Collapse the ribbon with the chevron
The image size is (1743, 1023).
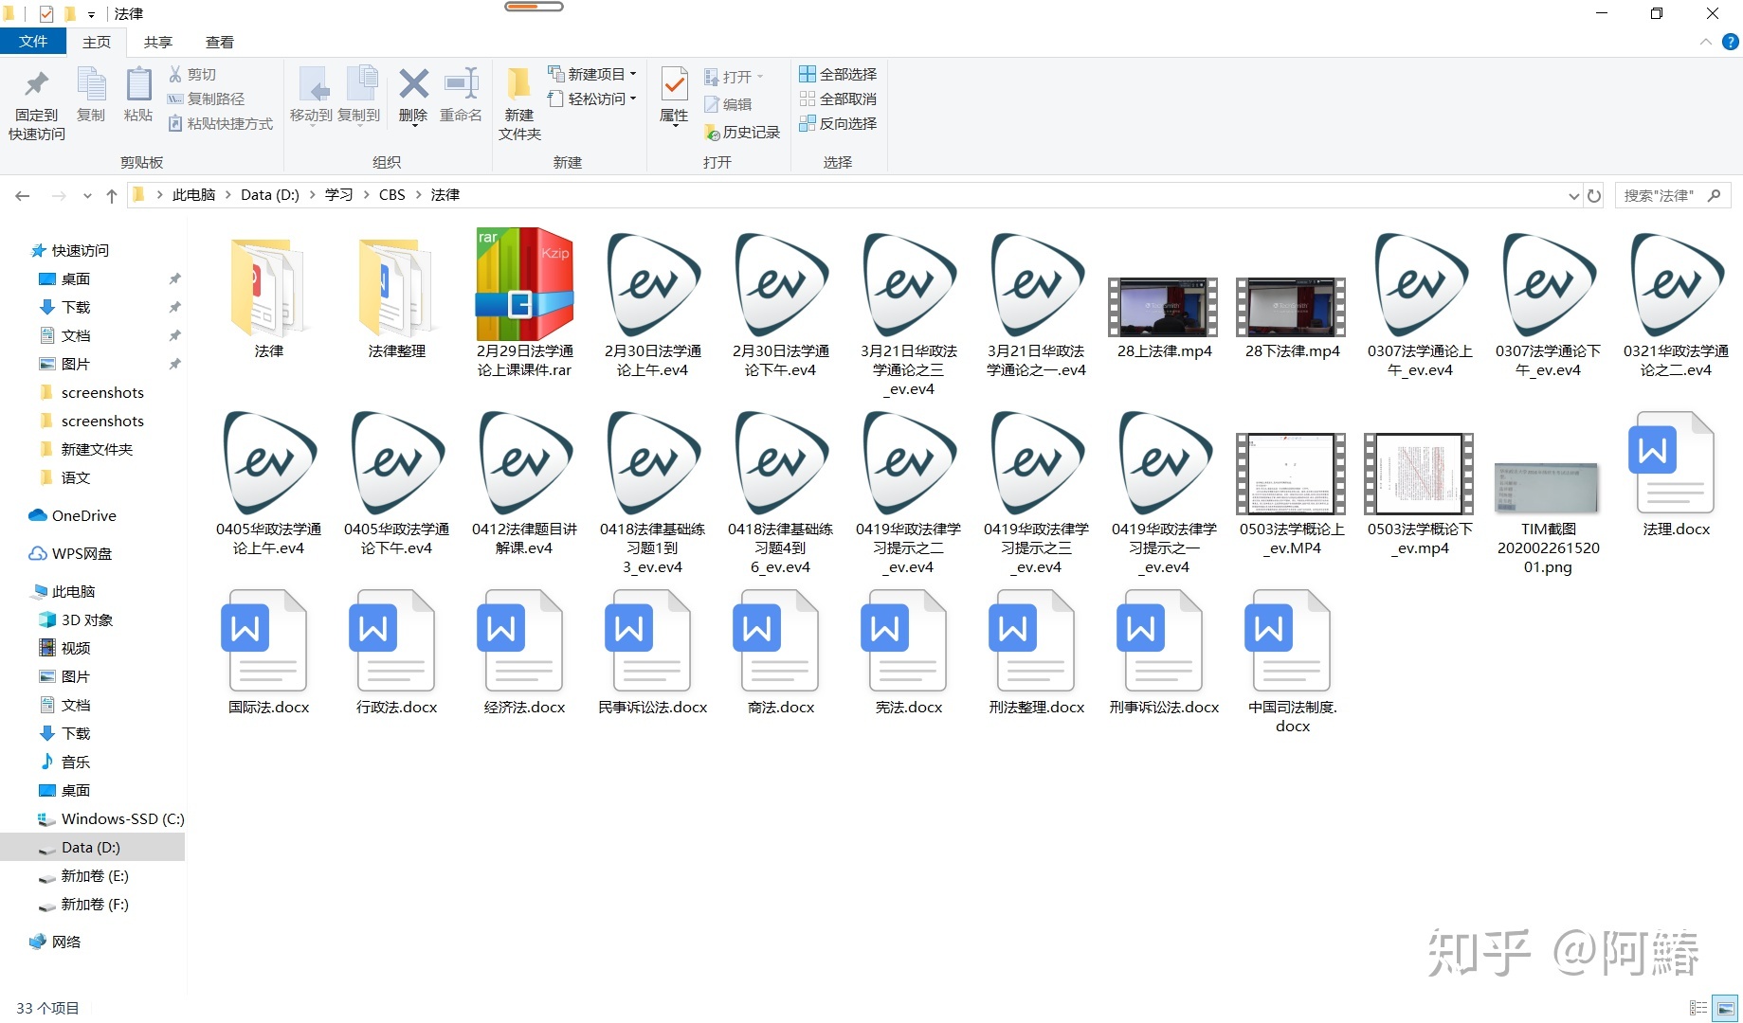pos(1705,42)
